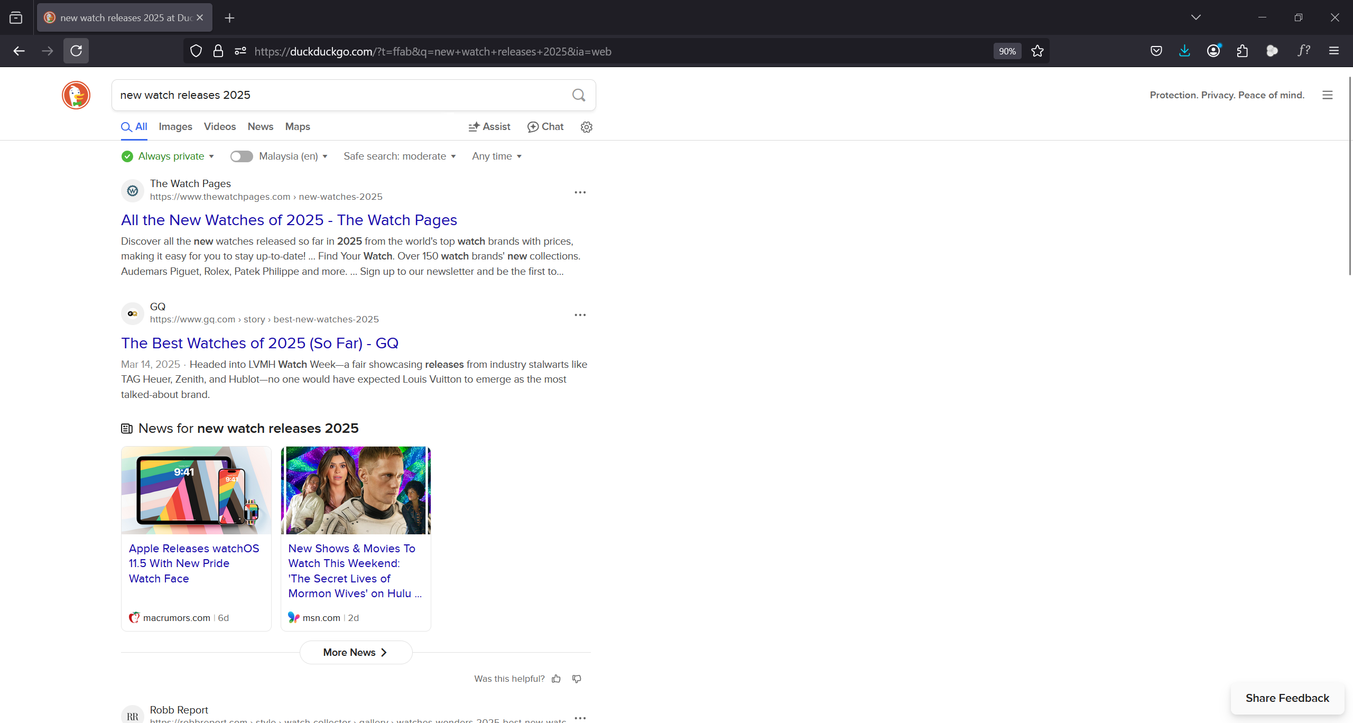Click the DuckDuckGo logo icon
This screenshot has width=1353, height=723.
(76, 95)
